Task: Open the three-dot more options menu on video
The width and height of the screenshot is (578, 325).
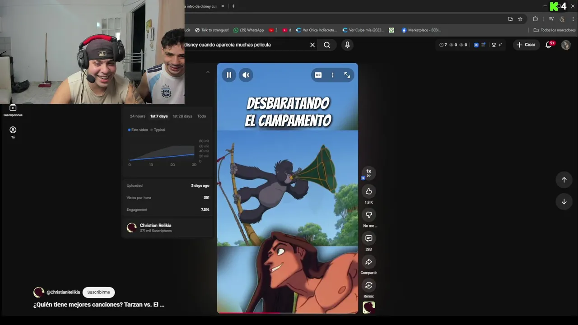Action: 333,75
